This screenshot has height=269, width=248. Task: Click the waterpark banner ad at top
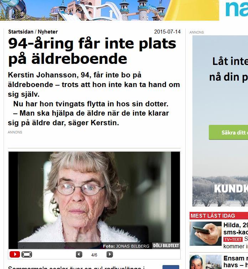tap(109, 10)
